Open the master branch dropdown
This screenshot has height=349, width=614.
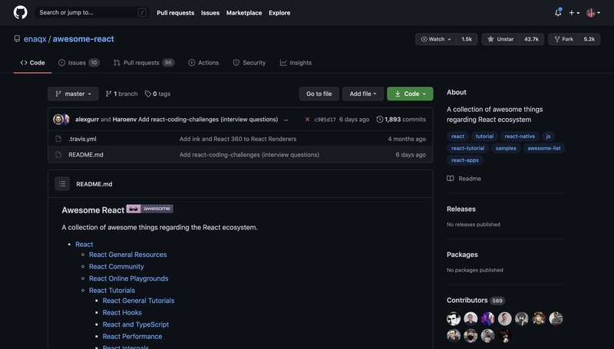point(73,94)
